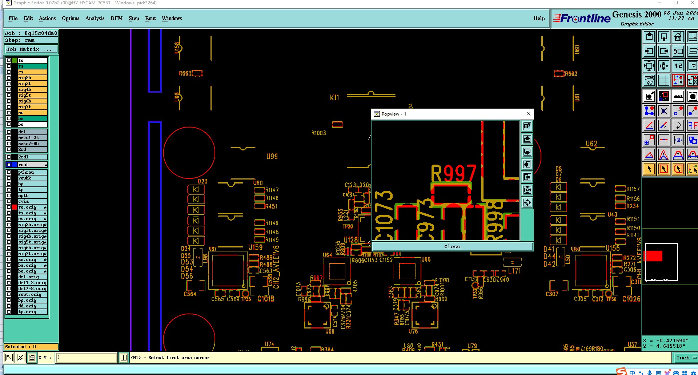Click the single red-blue triangle arc icon
This screenshot has width=698, height=375.
click(x=649, y=154)
